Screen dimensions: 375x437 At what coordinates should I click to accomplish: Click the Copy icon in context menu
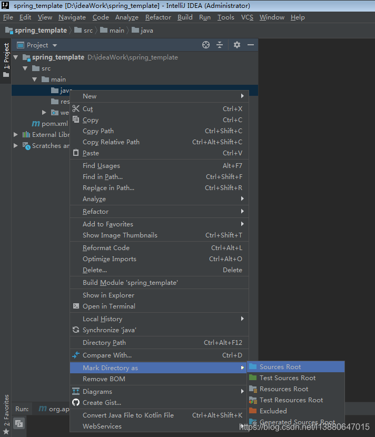click(76, 120)
